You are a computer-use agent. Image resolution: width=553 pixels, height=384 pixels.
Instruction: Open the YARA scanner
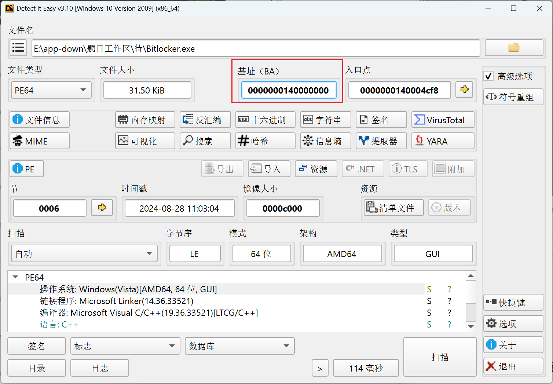442,141
